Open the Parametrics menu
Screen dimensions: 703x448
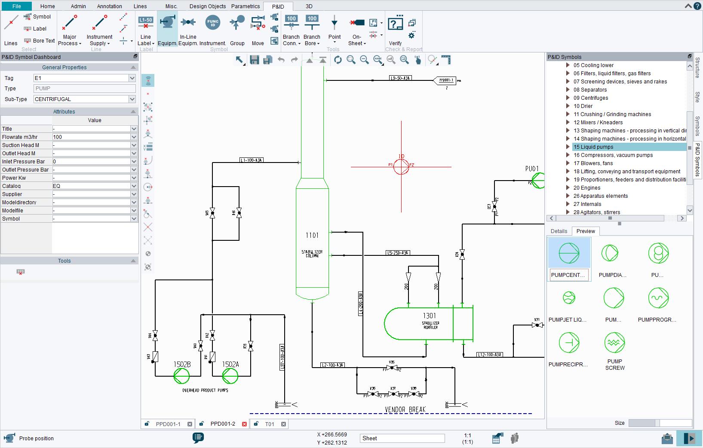click(245, 6)
